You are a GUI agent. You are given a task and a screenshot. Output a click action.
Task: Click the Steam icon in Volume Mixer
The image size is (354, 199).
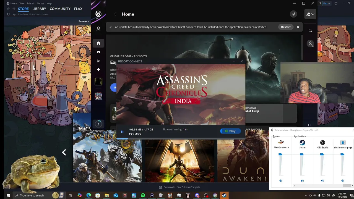pos(302,143)
